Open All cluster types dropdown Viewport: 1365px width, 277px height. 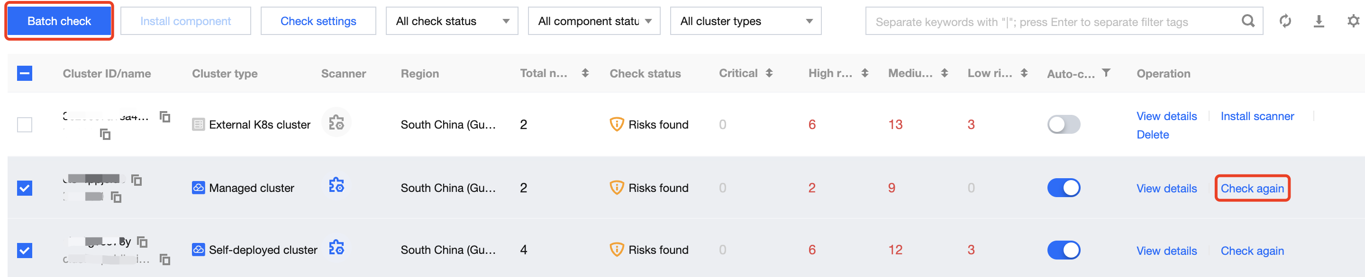coord(745,21)
